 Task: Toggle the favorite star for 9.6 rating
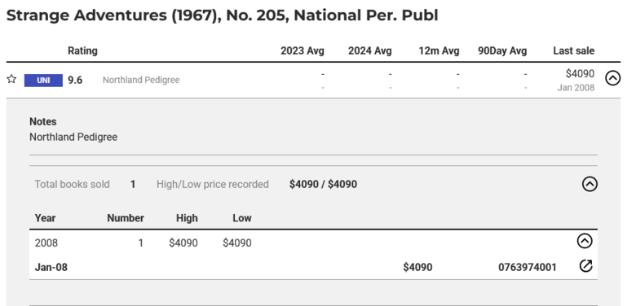pos(11,79)
